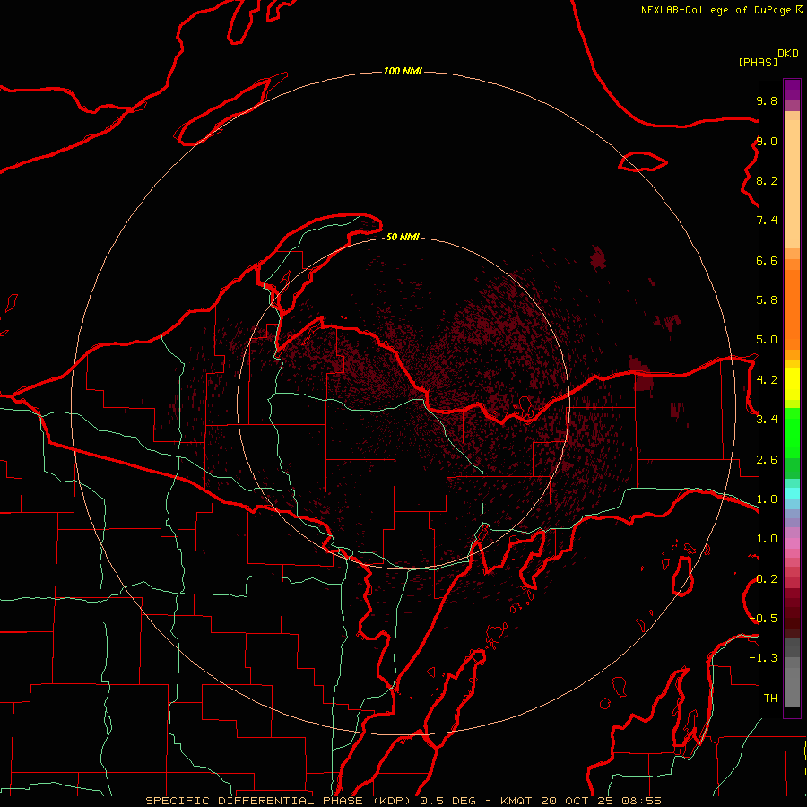Click the 9.8 value on the color scale
Image resolution: width=807 pixels, height=807 pixels.
pyautogui.click(x=767, y=100)
